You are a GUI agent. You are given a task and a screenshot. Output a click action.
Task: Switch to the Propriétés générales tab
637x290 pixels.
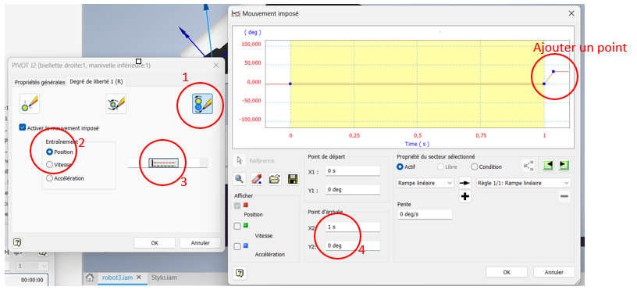pyautogui.click(x=40, y=82)
